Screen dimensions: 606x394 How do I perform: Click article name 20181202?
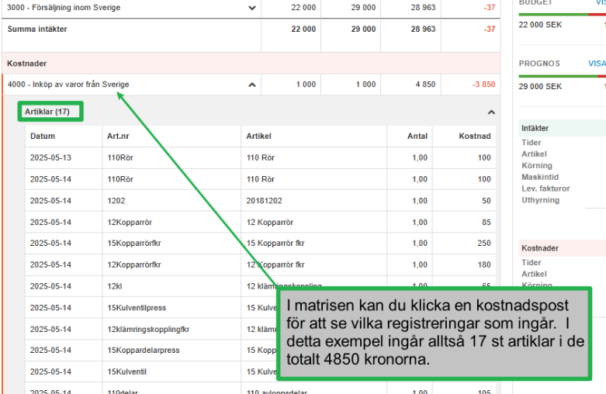[265, 200]
